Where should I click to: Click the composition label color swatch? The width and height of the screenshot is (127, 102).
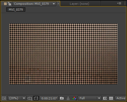pos(5,4)
